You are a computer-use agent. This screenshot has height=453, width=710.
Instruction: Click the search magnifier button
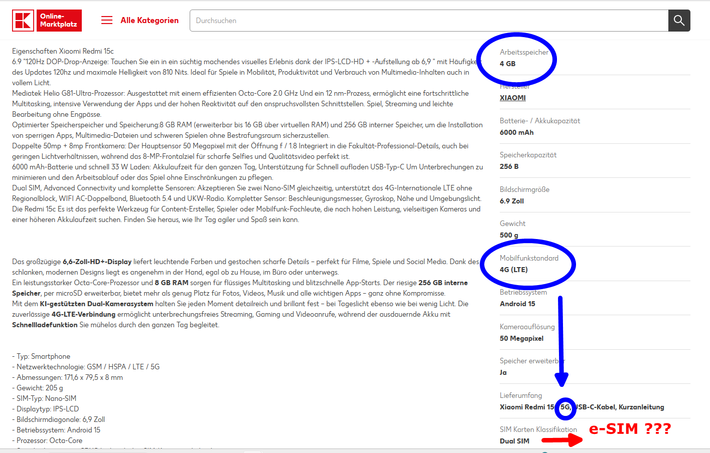point(679,21)
